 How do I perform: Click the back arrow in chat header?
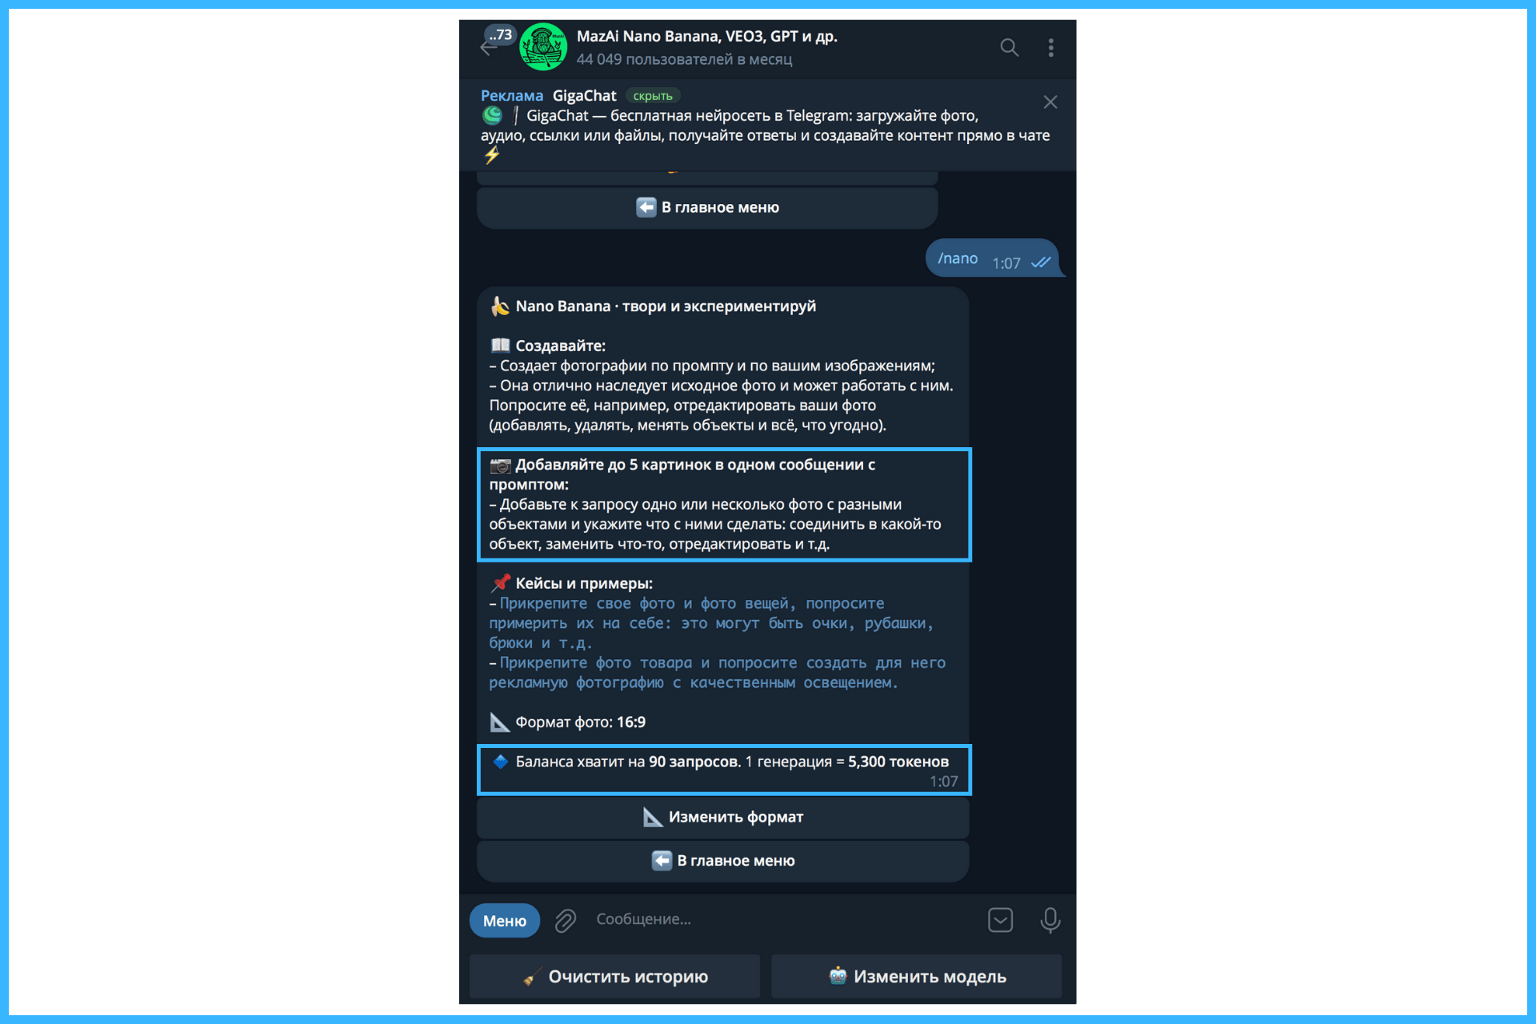click(488, 48)
